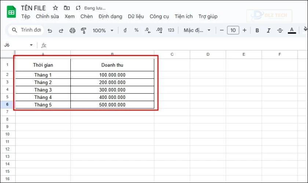
Task: Toggle Italic formatting
Action: pyautogui.click(x=268, y=30)
